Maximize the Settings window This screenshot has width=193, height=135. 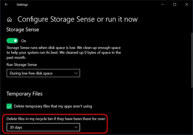(175, 5)
